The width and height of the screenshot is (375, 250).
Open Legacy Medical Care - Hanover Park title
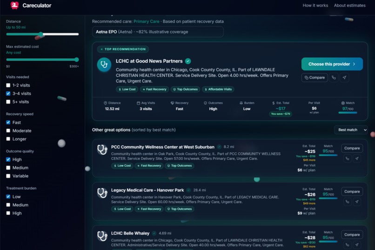click(x=147, y=190)
